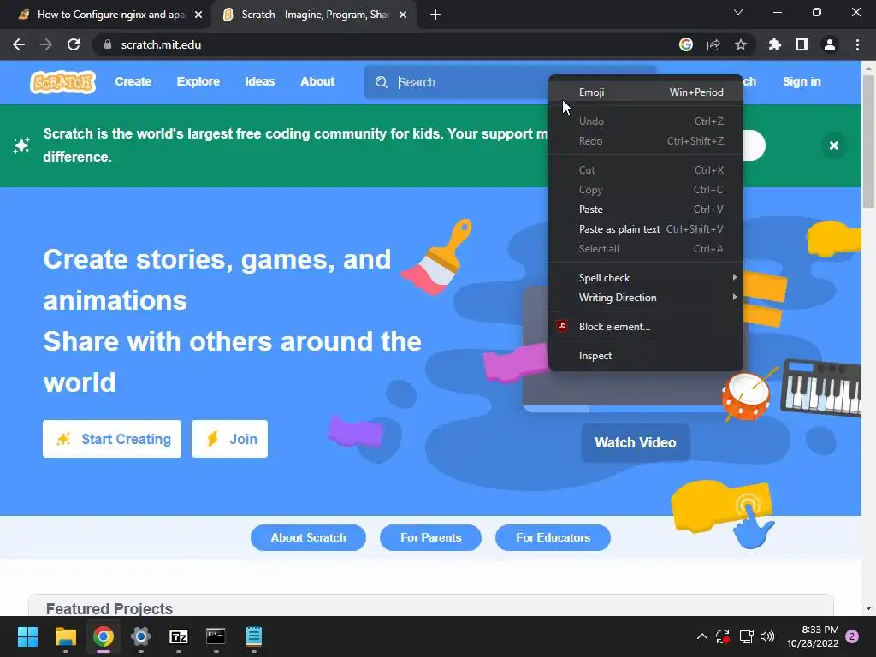
Task: Click the taskbar clock and date
Action: tap(813, 636)
